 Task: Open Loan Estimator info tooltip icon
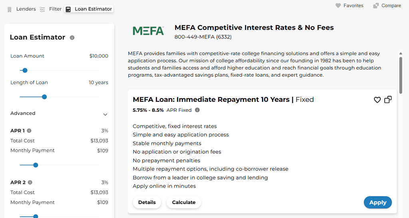[72, 38]
